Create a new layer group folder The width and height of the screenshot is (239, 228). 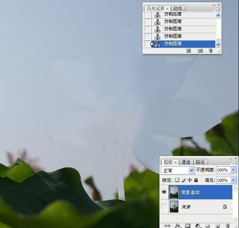(207, 225)
